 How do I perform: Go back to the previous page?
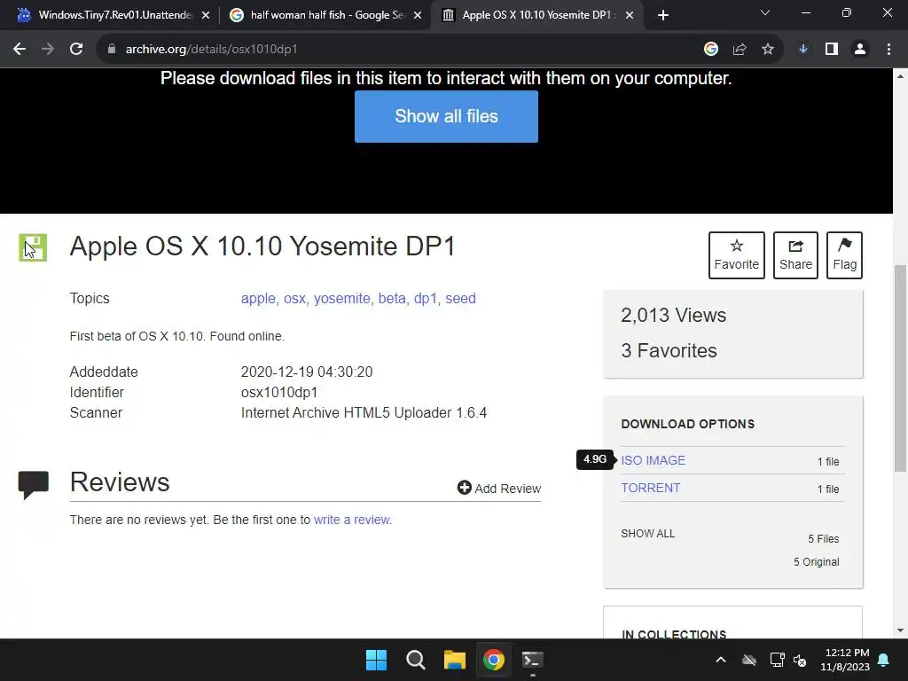pos(20,50)
